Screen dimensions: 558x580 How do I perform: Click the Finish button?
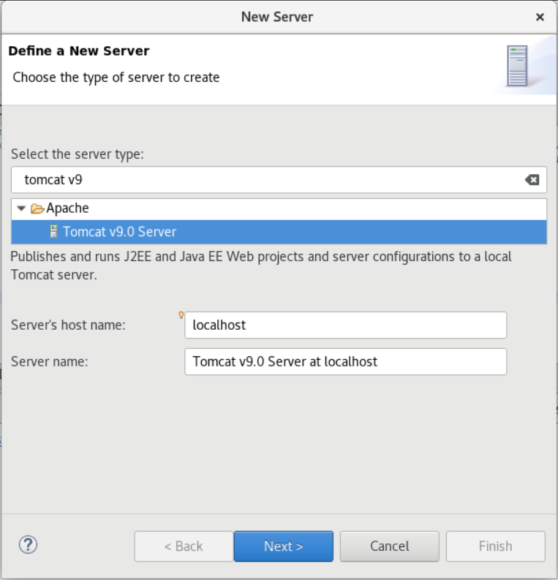495,546
